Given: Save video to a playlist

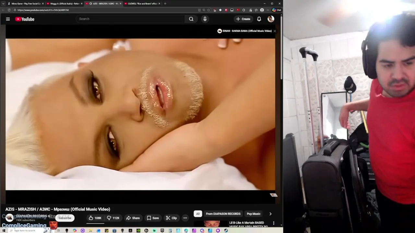Looking at the screenshot, I should 153,218.
